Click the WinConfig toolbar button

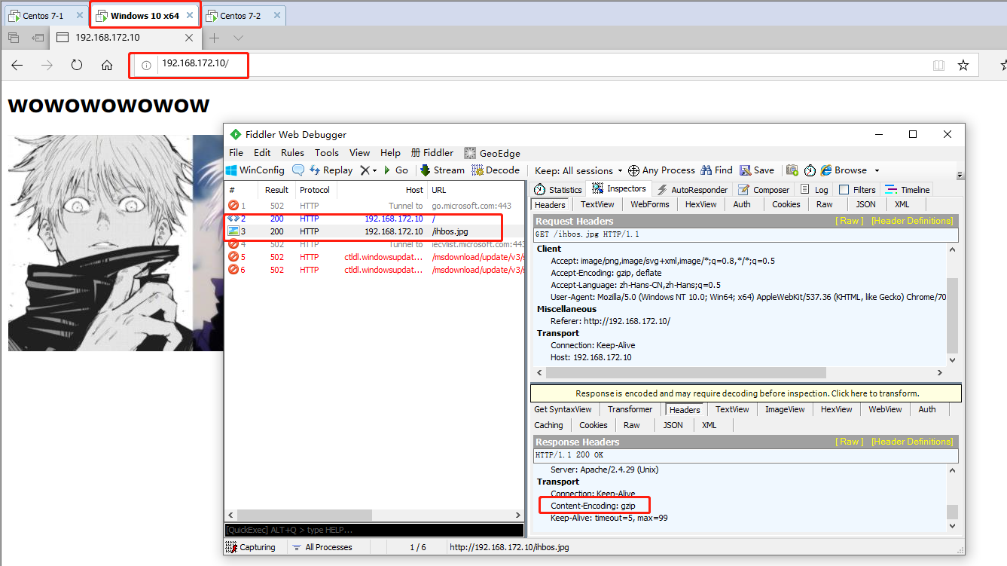(x=255, y=170)
